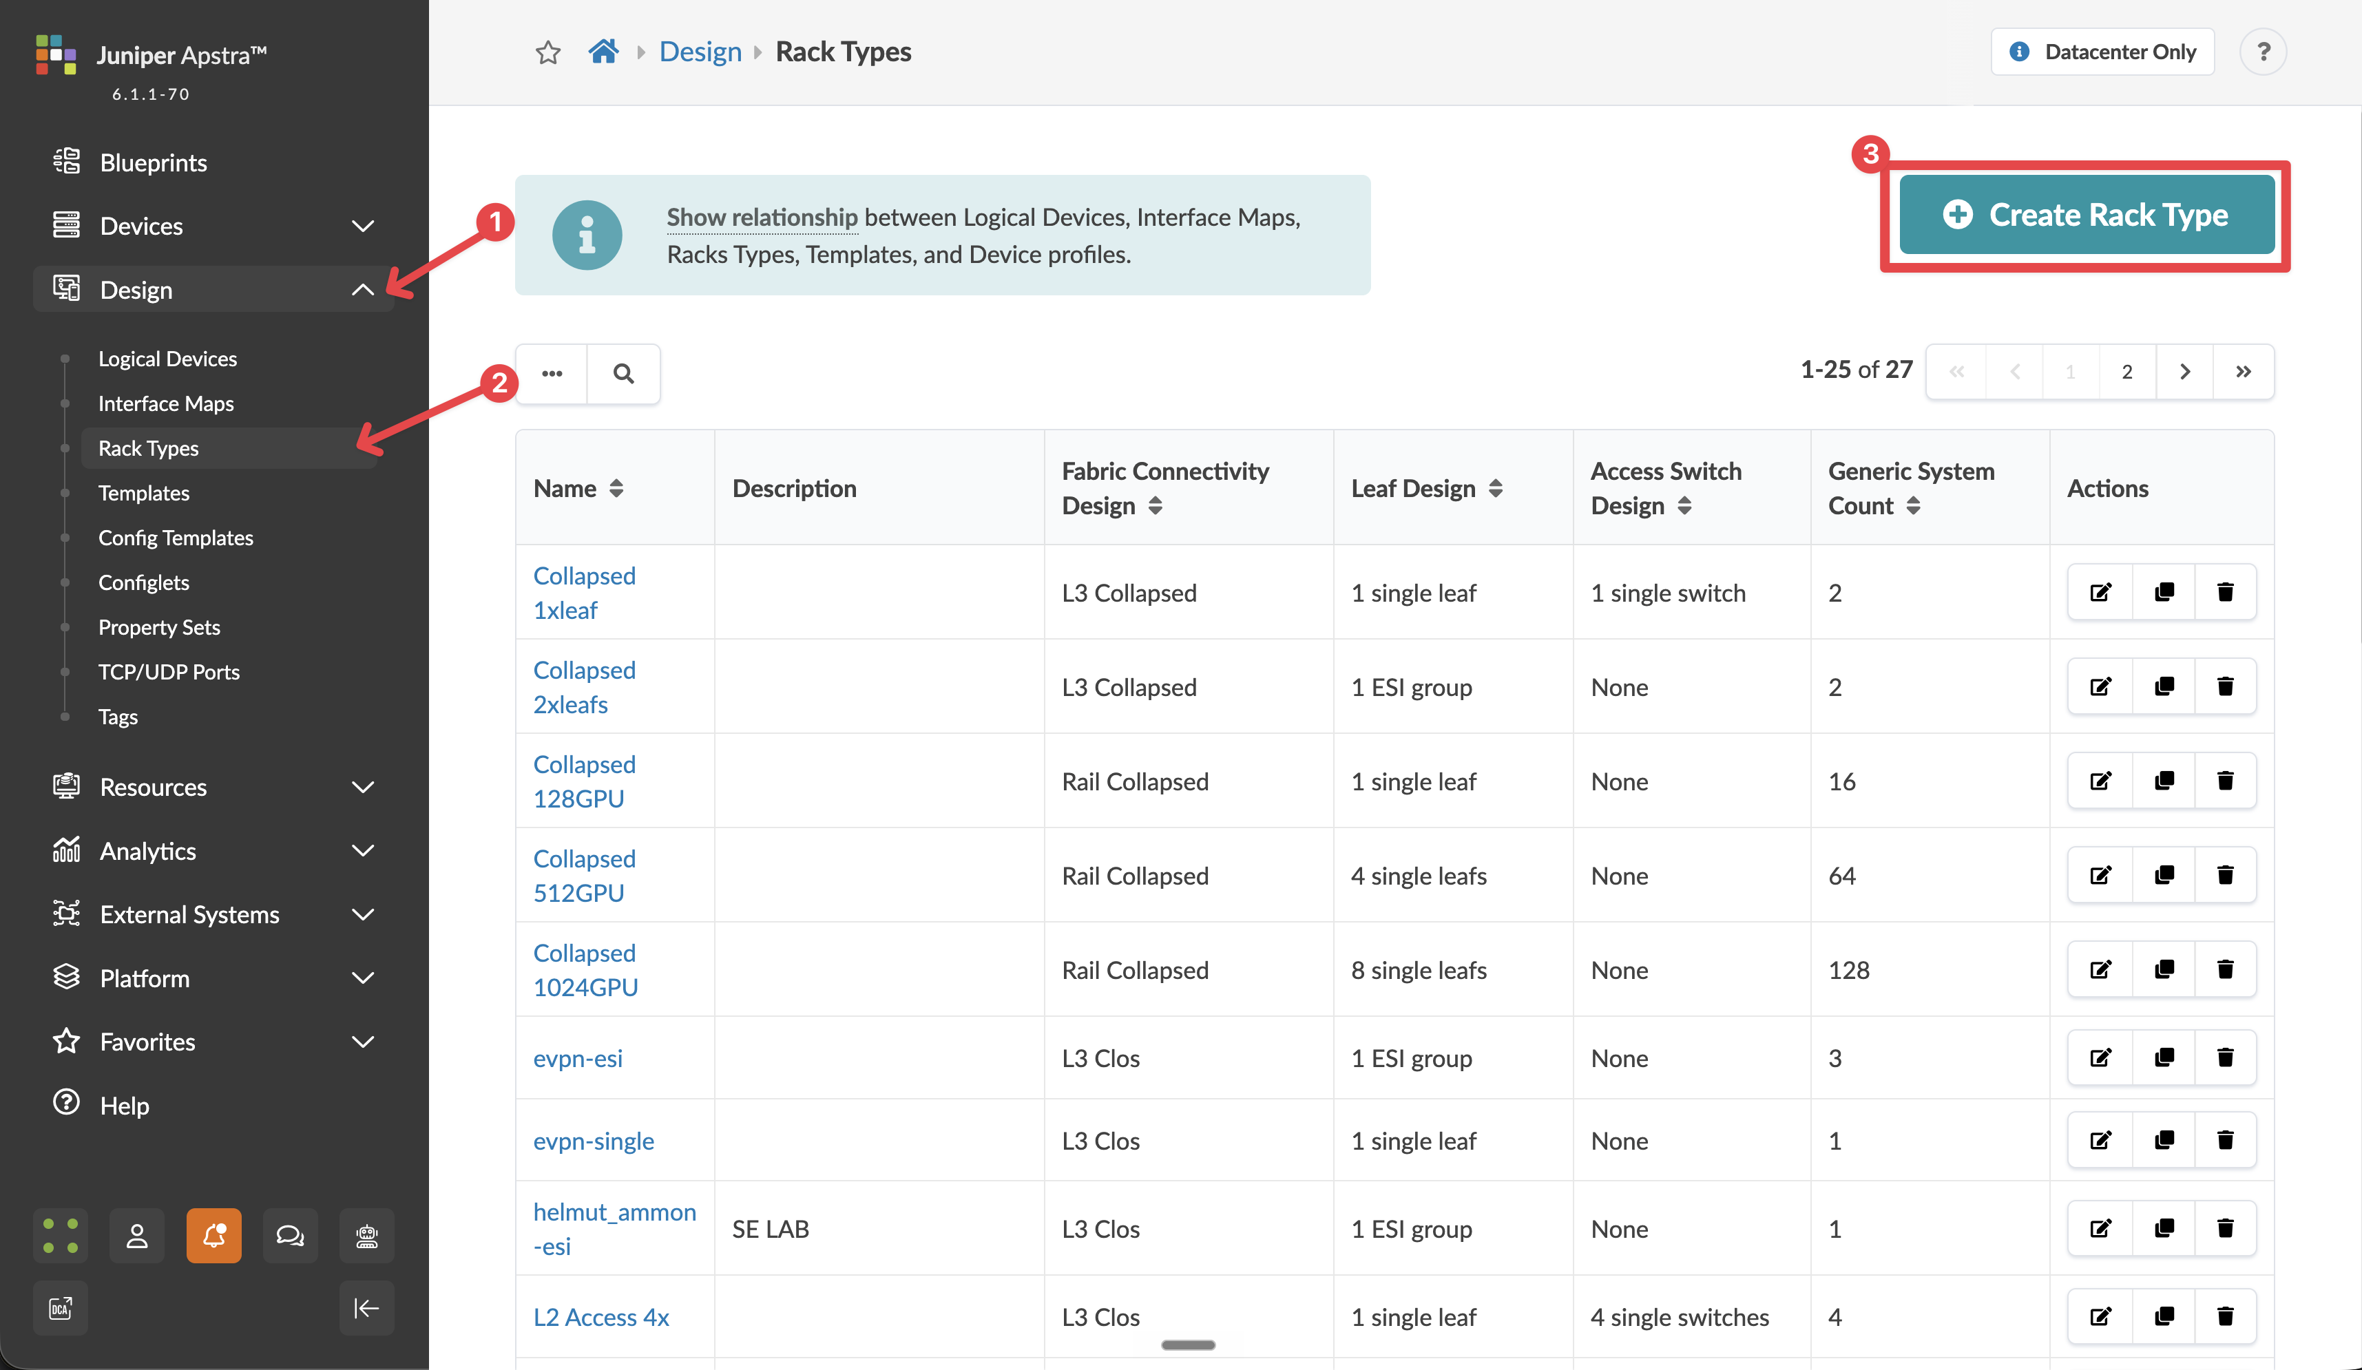Open Logical Devices under Design
The width and height of the screenshot is (2362, 1370).
point(167,358)
